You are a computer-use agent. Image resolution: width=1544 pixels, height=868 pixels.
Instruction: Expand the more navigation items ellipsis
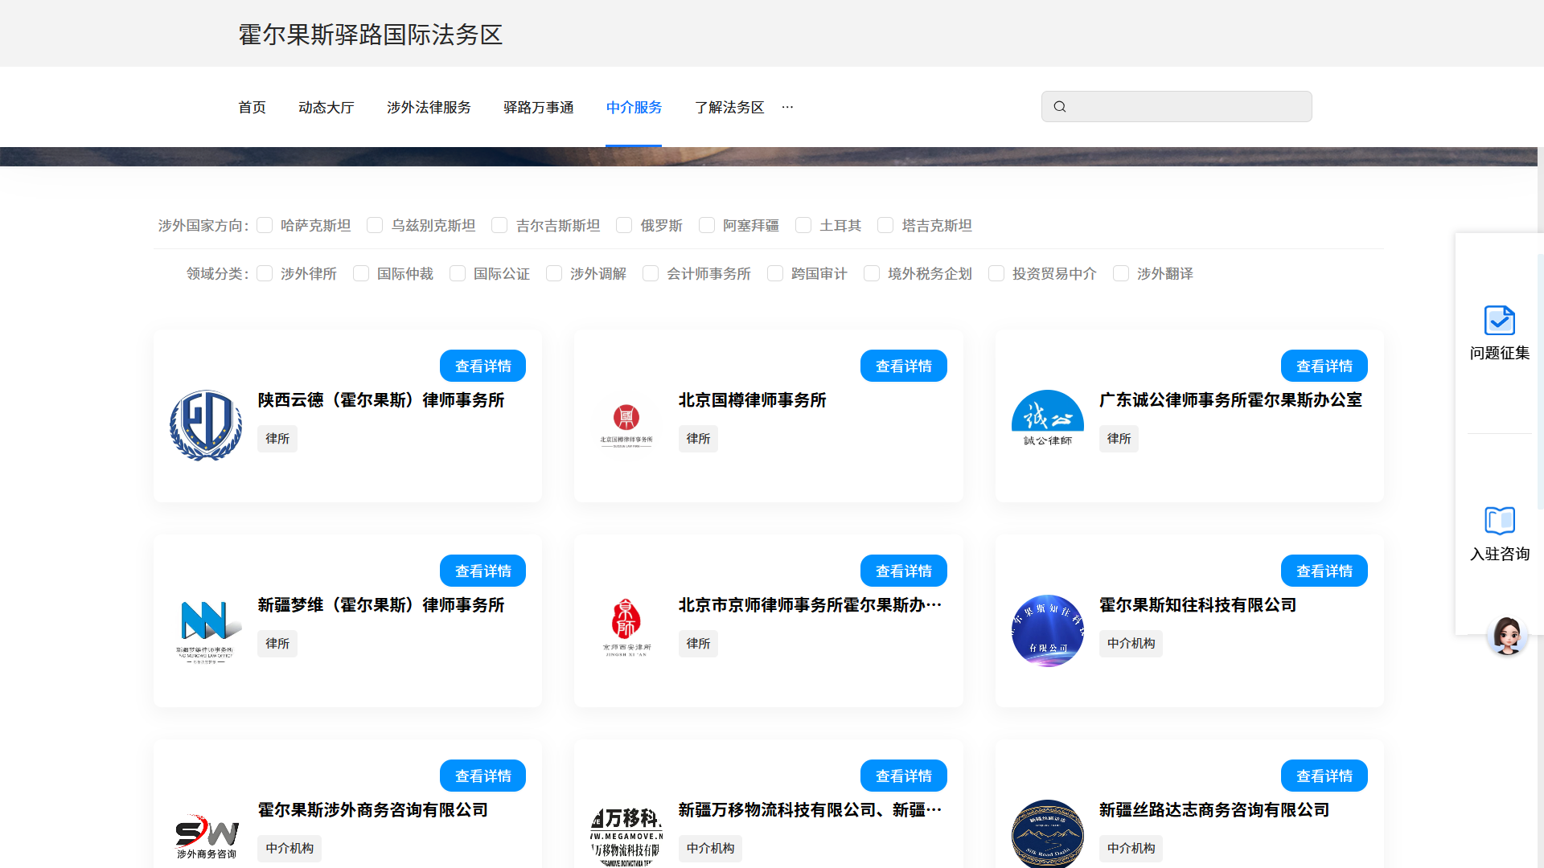tap(787, 107)
